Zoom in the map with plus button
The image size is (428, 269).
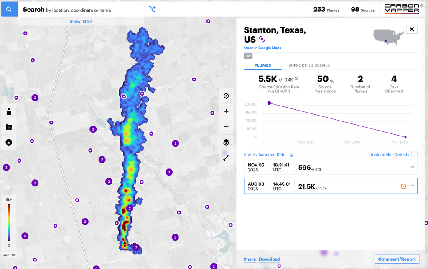(x=226, y=111)
